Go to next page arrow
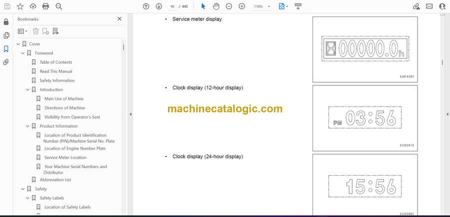The image size is (450, 217). (159, 6)
